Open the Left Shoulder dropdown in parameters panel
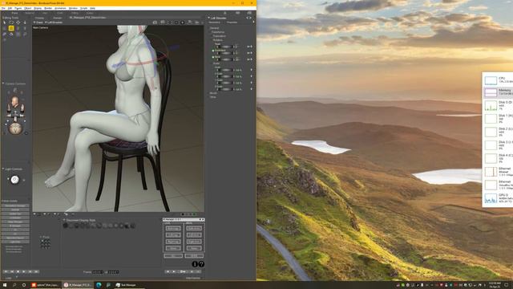This screenshot has width=513, height=289. 218,18
